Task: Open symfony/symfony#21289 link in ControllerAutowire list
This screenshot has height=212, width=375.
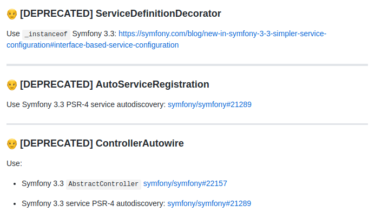Action: coord(209,203)
